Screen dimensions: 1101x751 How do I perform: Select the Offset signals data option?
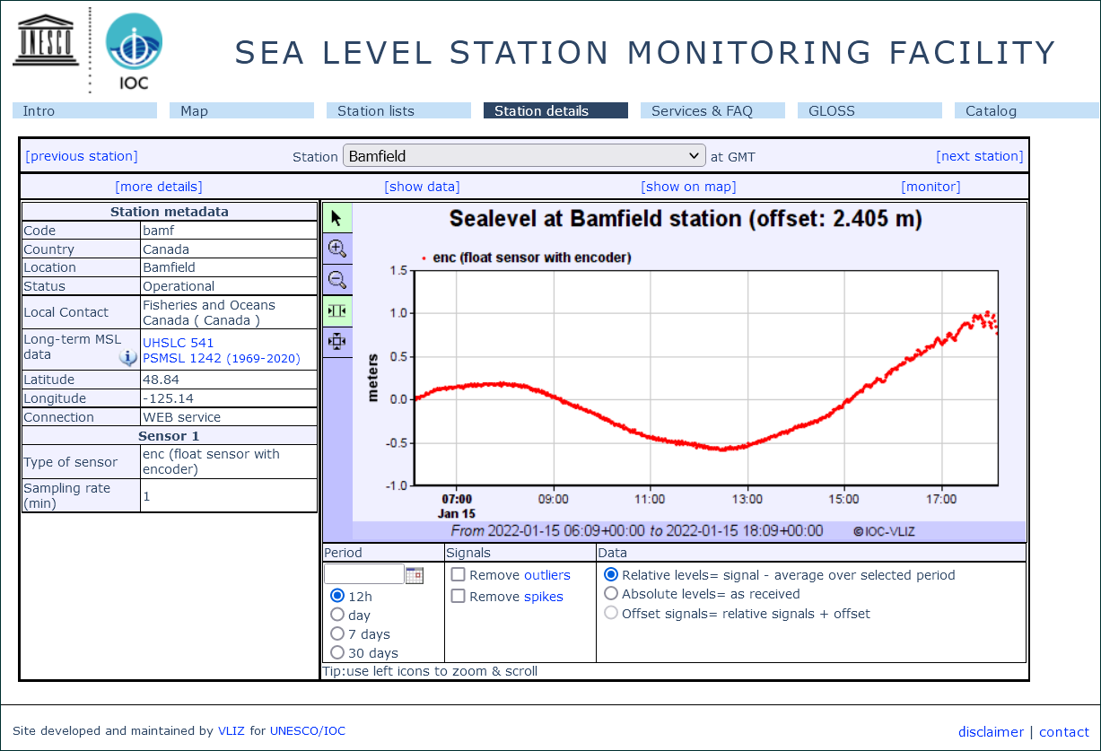611,613
